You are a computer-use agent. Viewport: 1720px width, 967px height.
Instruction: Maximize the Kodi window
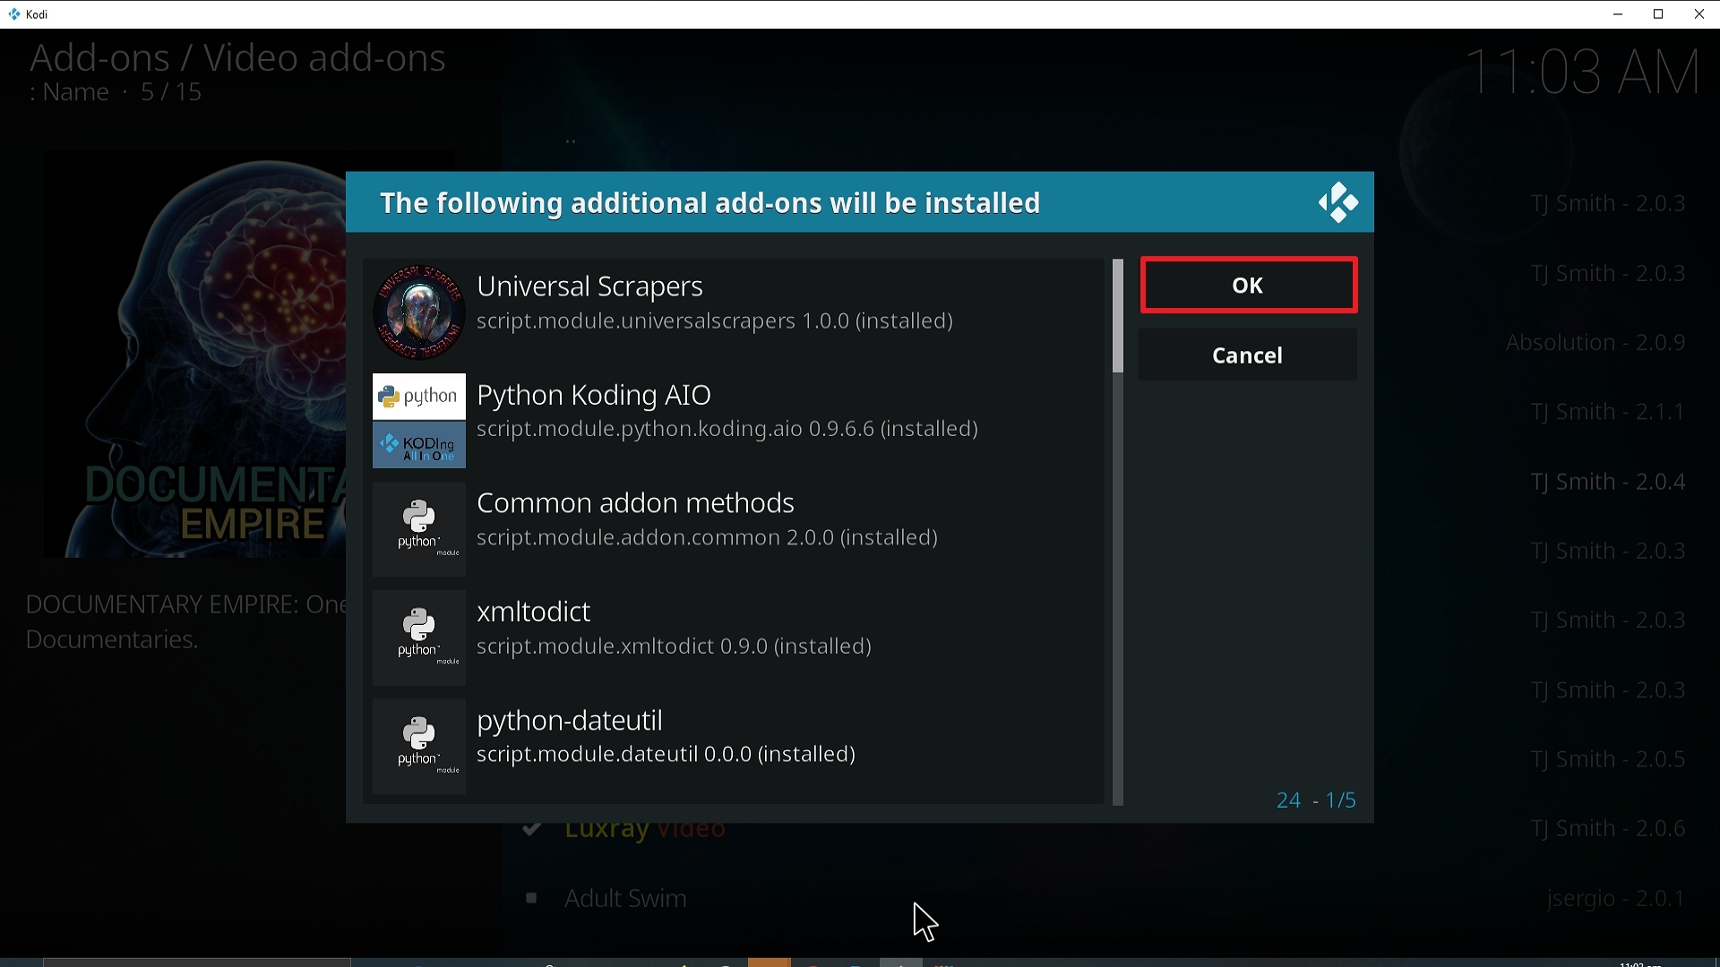[1659, 14]
